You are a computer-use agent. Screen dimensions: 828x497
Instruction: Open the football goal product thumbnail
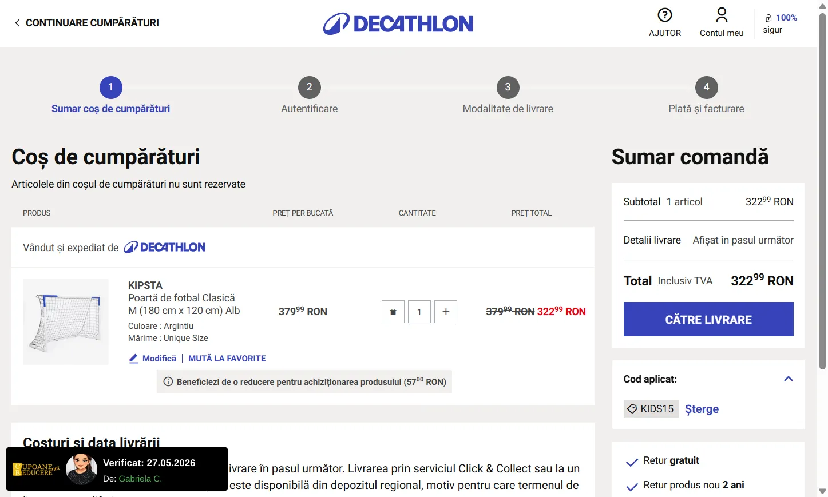click(x=66, y=322)
